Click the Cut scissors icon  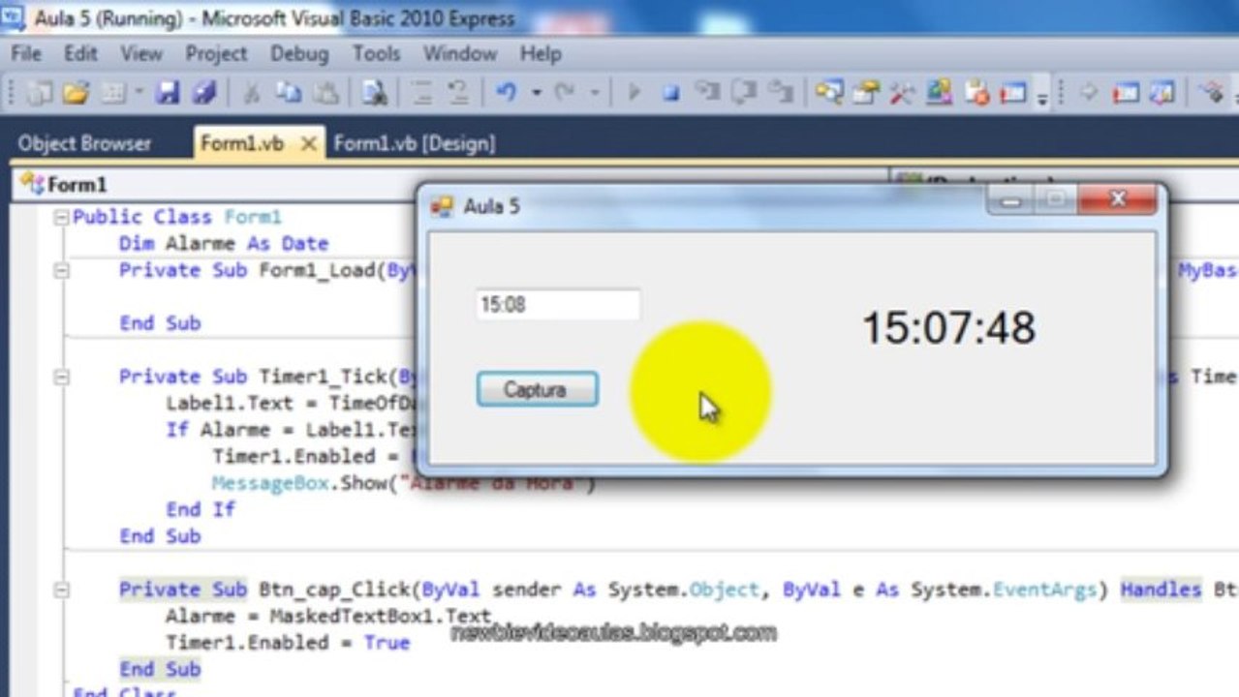tap(251, 93)
